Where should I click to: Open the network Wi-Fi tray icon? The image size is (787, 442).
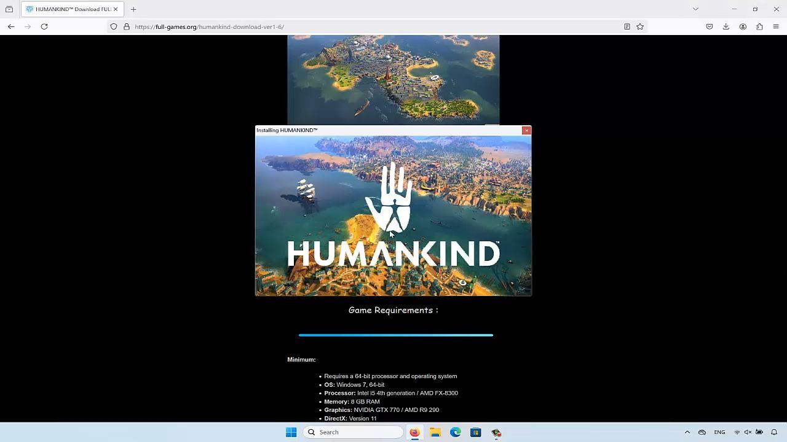coord(737,432)
